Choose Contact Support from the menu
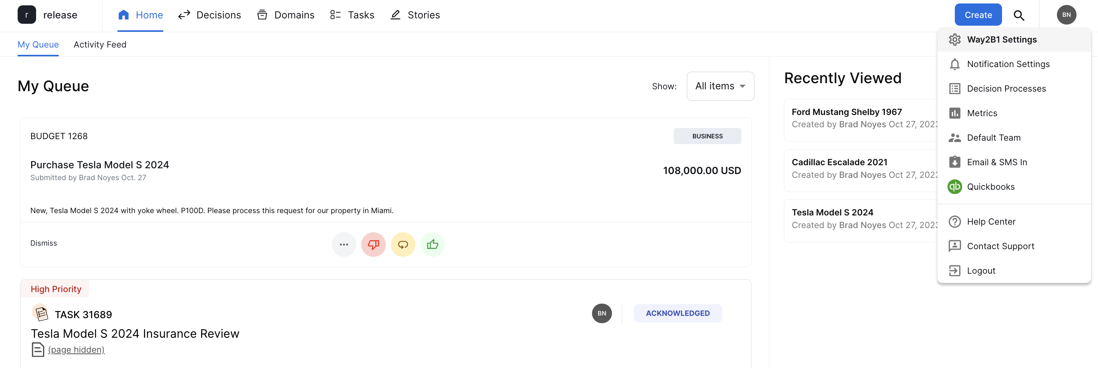 tap(1014, 246)
